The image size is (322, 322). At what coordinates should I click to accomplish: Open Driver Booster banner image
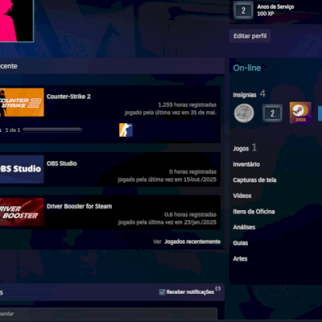point(22,212)
